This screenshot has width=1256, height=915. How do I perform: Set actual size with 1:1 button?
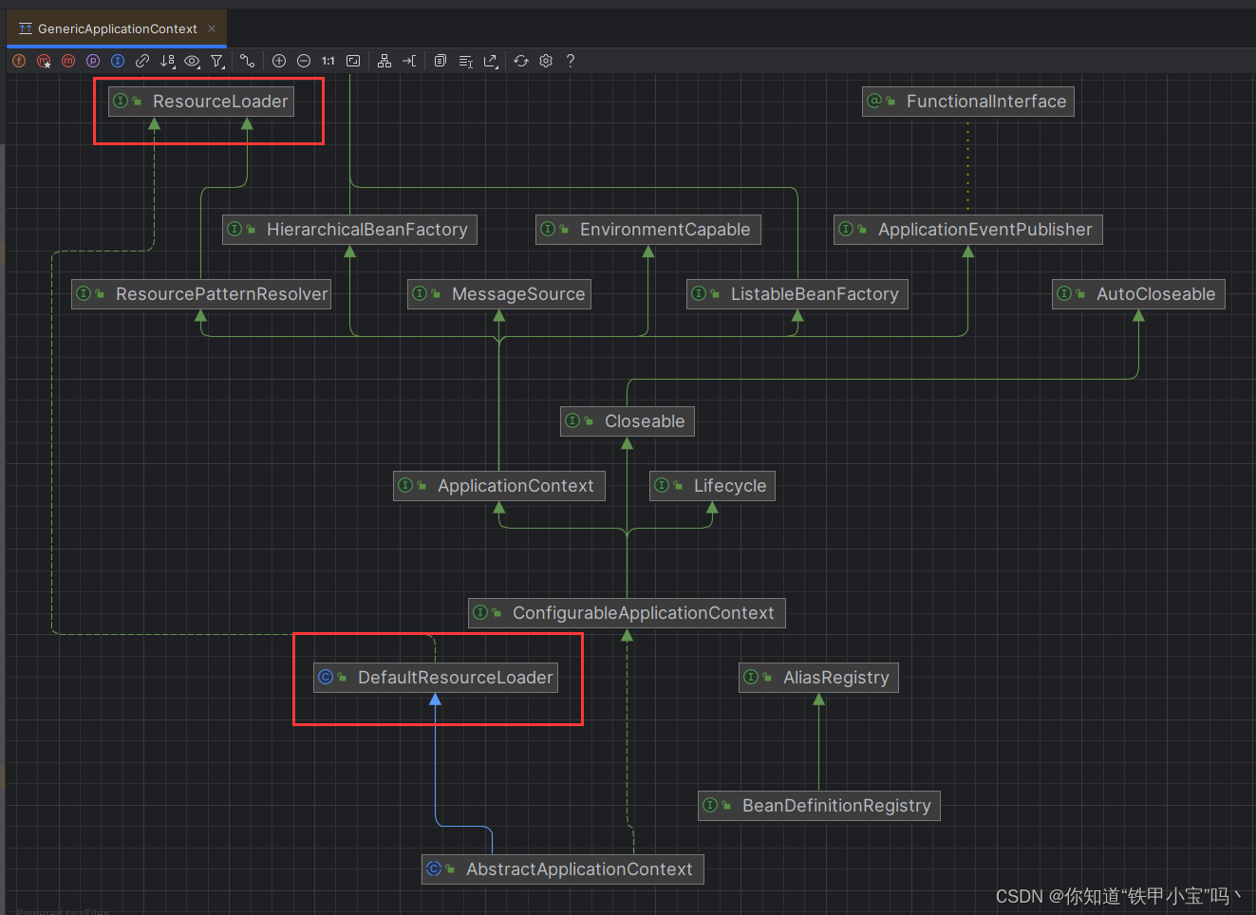[328, 61]
